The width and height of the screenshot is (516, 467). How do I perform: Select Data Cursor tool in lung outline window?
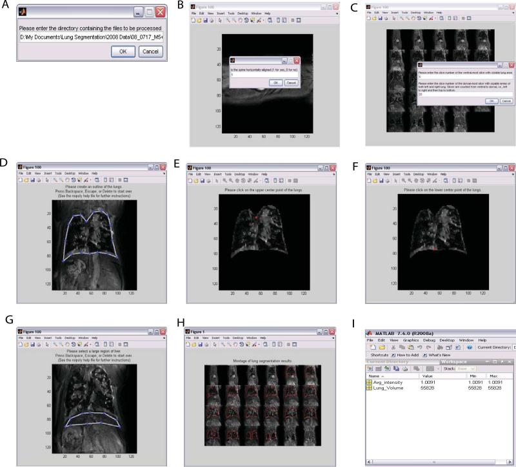(79, 180)
